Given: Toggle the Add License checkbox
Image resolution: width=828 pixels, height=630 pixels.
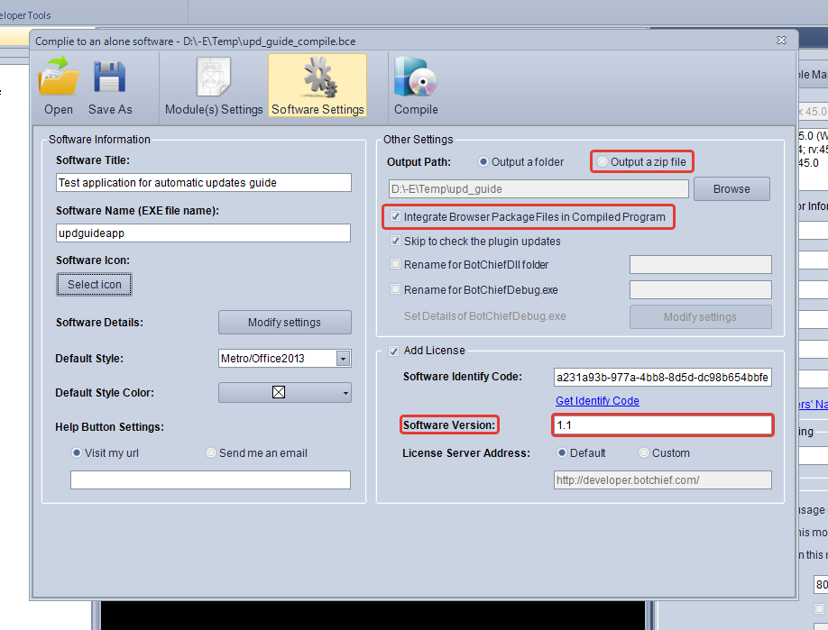Looking at the screenshot, I should click(x=392, y=350).
